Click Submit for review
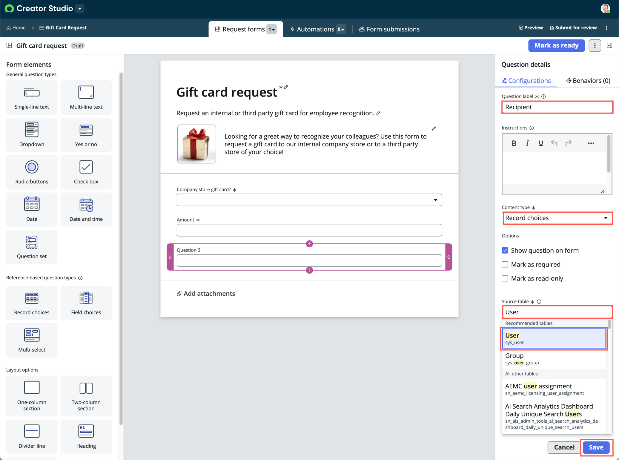Image resolution: width=619 pixels, height=460 pixels. [x=573, y=28]
